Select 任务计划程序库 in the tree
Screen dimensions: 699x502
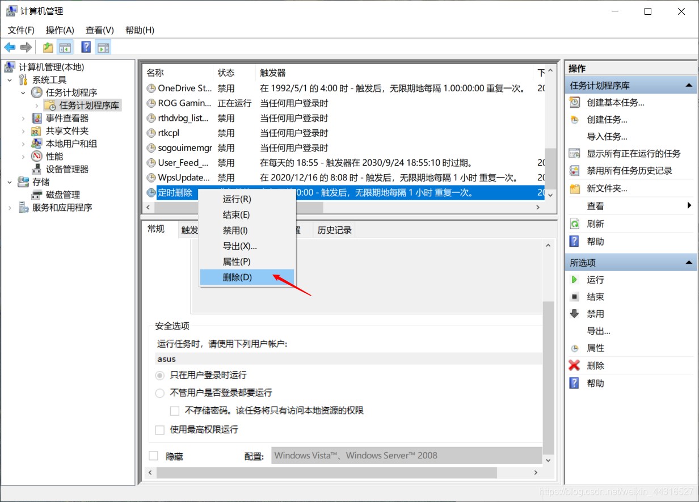pos(89,105)
